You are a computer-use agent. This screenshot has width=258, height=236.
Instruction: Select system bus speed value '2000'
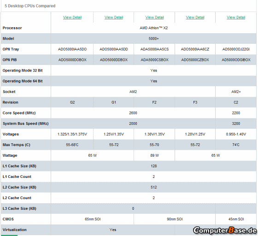[133, 124]
